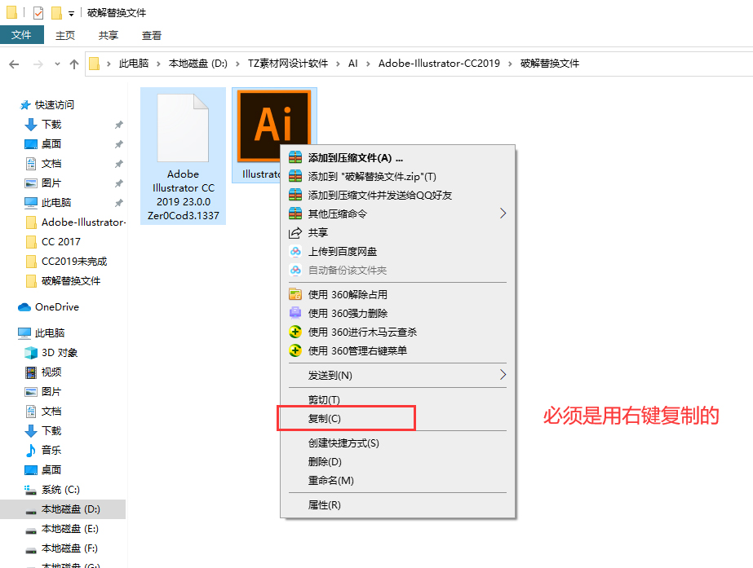Viewport: 753px width, 568px height.
Task: Select the Illustrator Ai application file icon
Action: tap(274, 125)
